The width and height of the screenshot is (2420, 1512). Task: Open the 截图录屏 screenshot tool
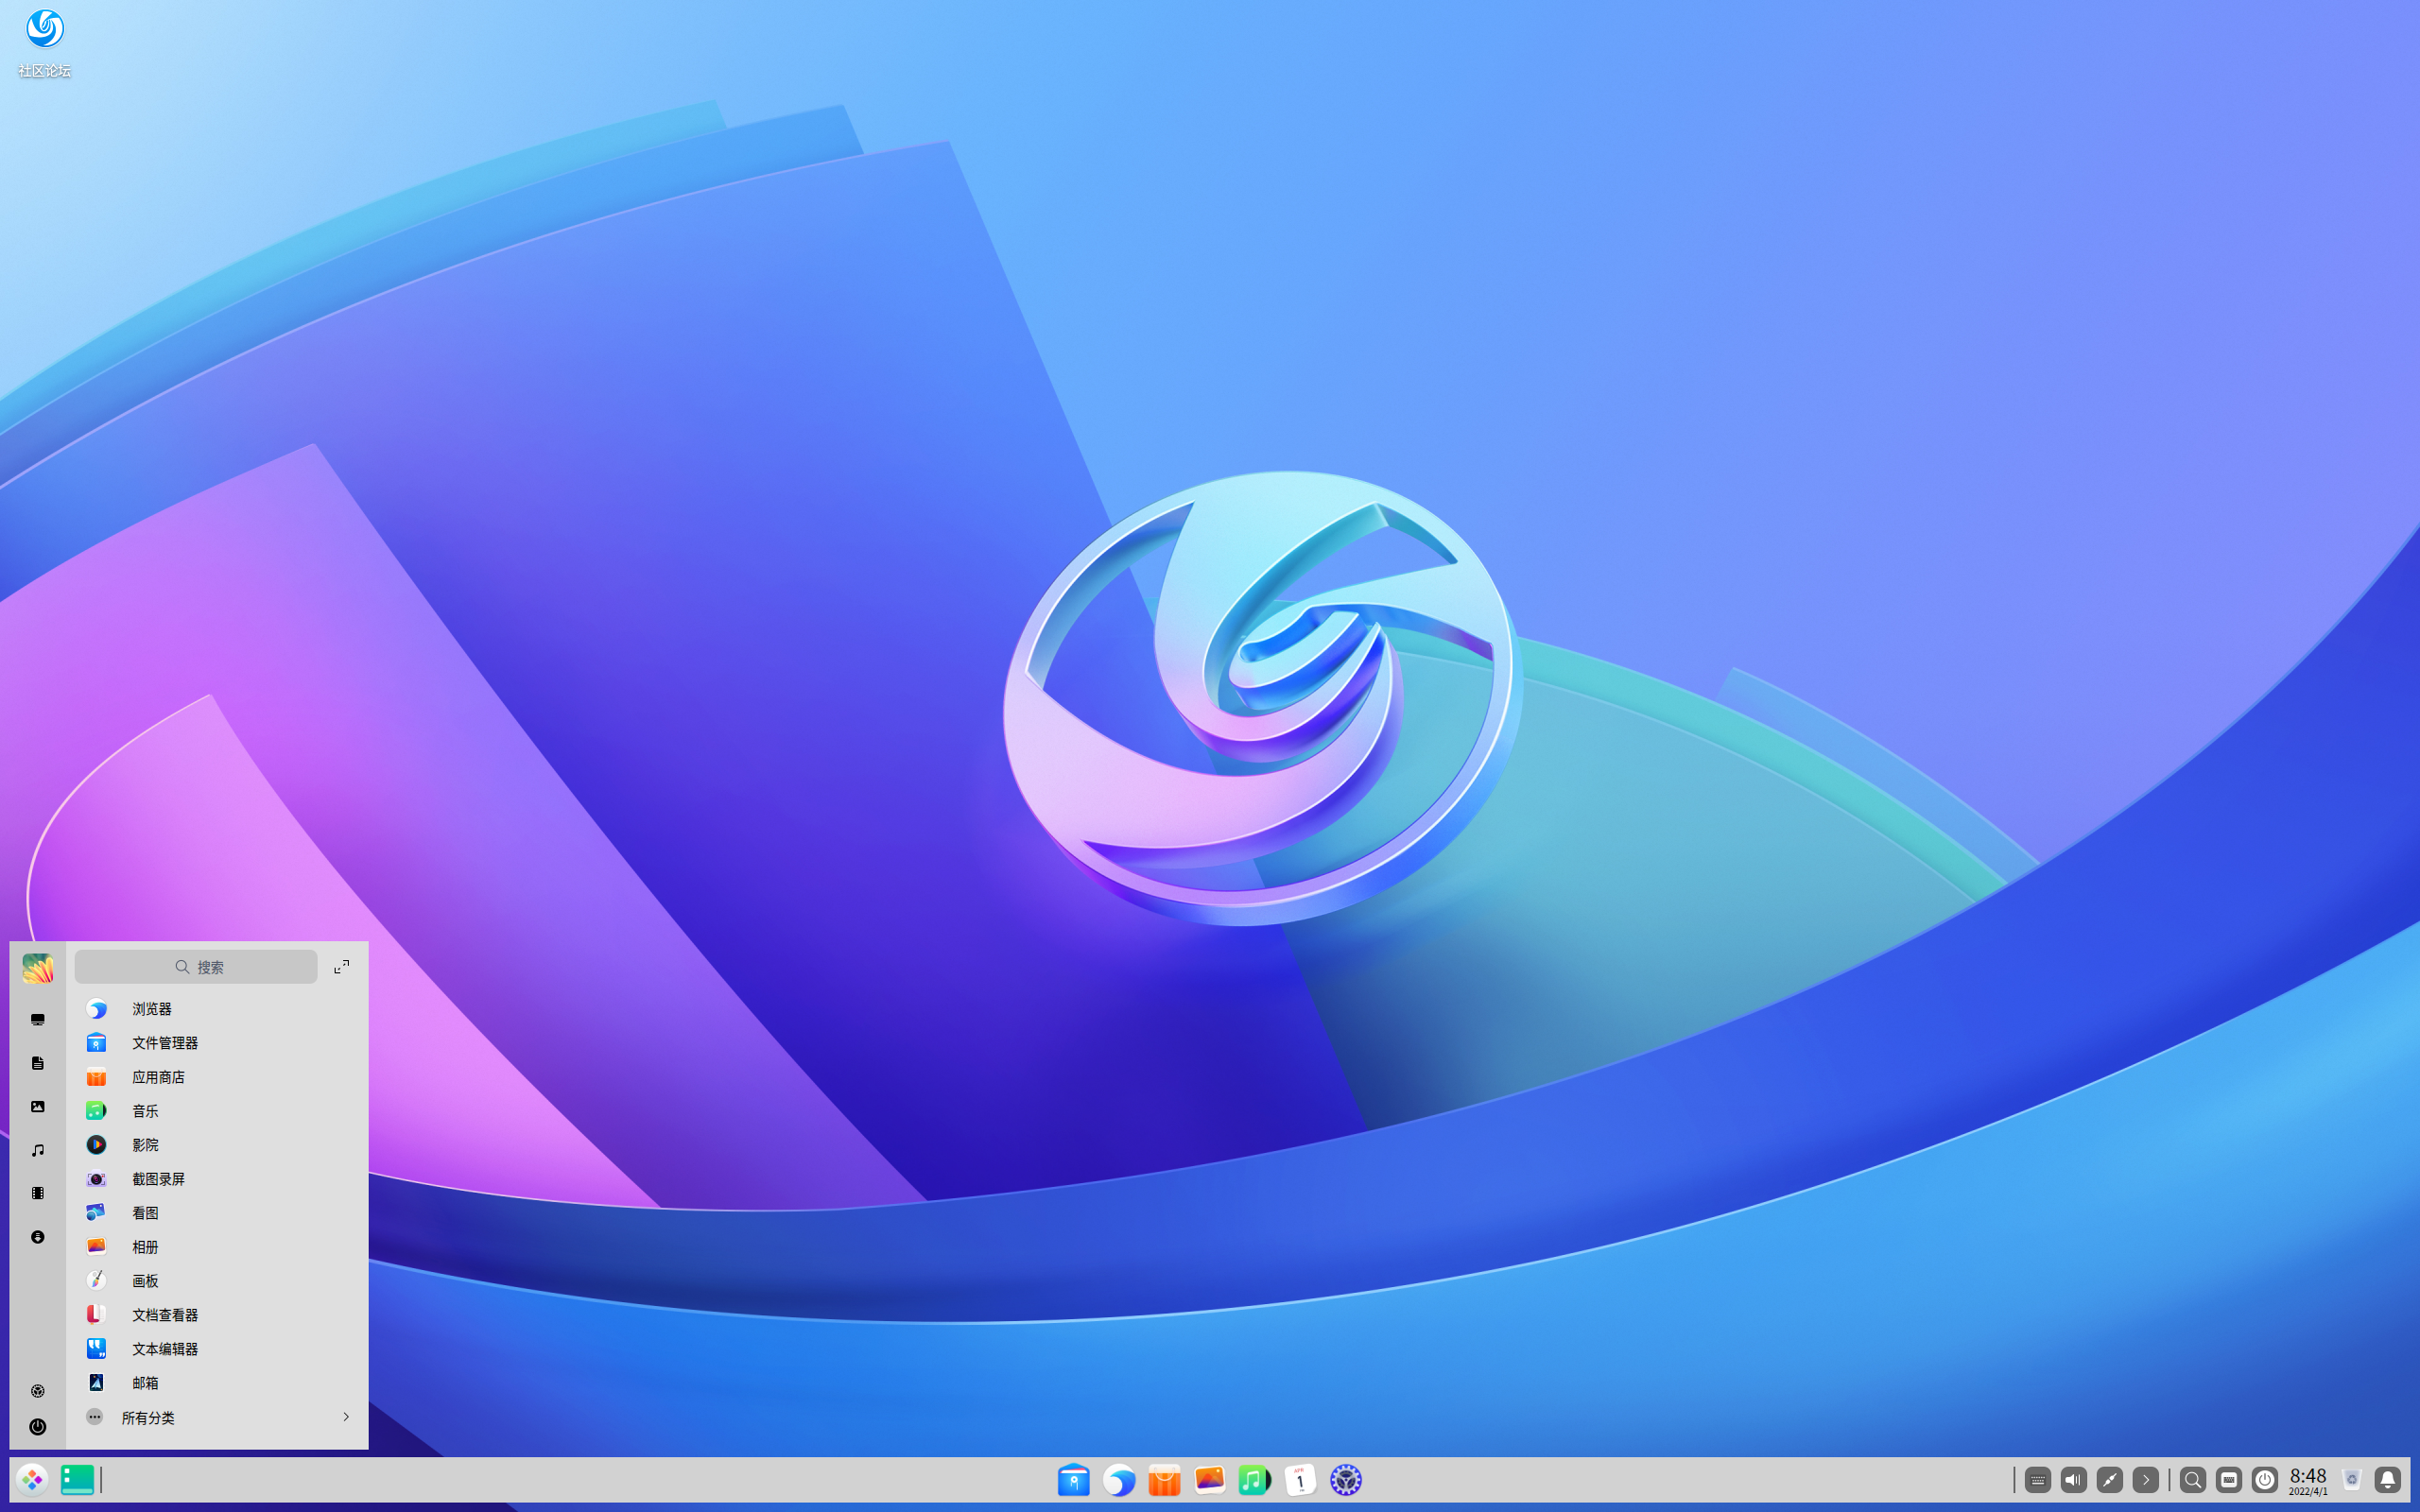(160, 1178)
